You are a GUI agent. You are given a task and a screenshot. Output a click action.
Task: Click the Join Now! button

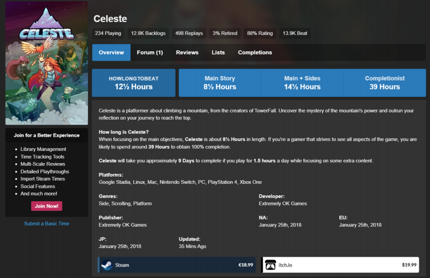tap(47, 206)
